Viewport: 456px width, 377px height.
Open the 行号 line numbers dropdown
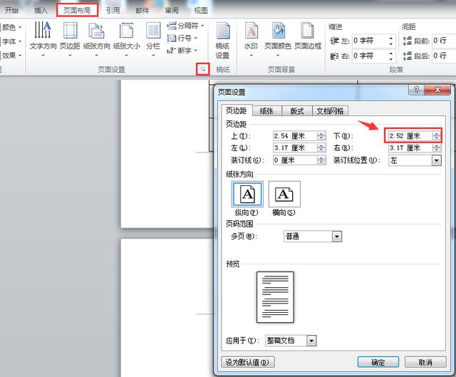(x=182, y=38)
